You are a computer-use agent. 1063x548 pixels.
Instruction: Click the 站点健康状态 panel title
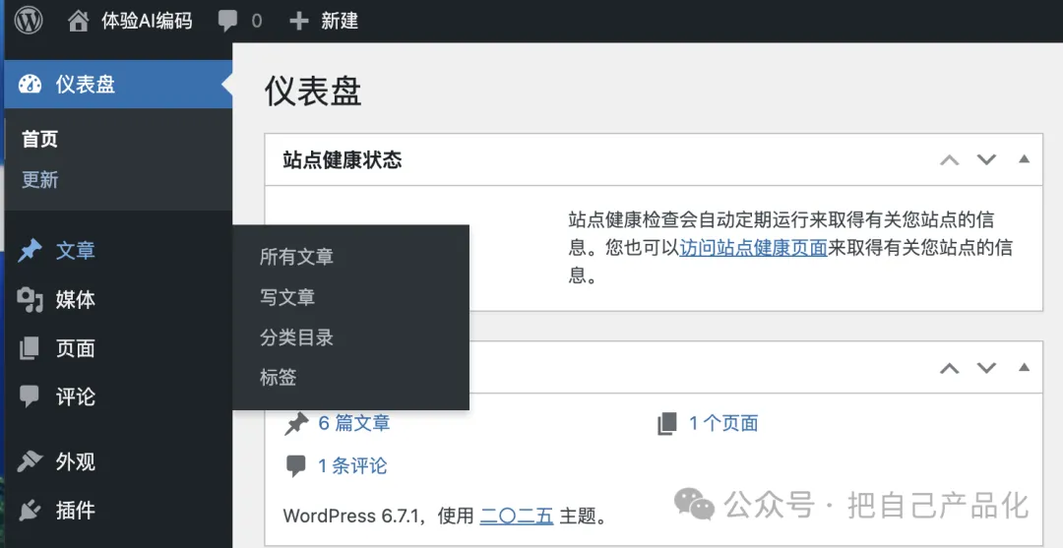coord(343,159)
